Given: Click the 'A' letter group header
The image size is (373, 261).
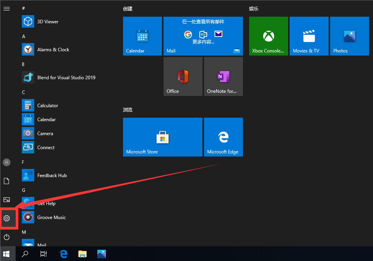Looking at the screenshot, I should tap(23, 36).
